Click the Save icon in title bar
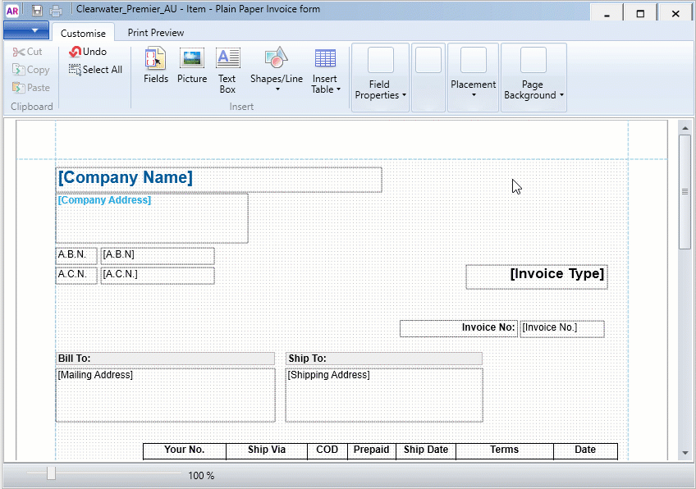This screenshot has width=696, height=489. coord(37,10)
